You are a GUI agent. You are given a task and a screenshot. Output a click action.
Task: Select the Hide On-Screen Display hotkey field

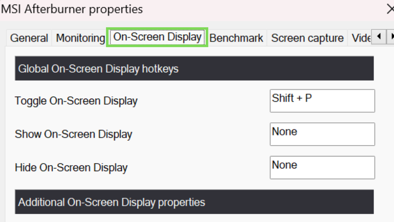[322, 168]
